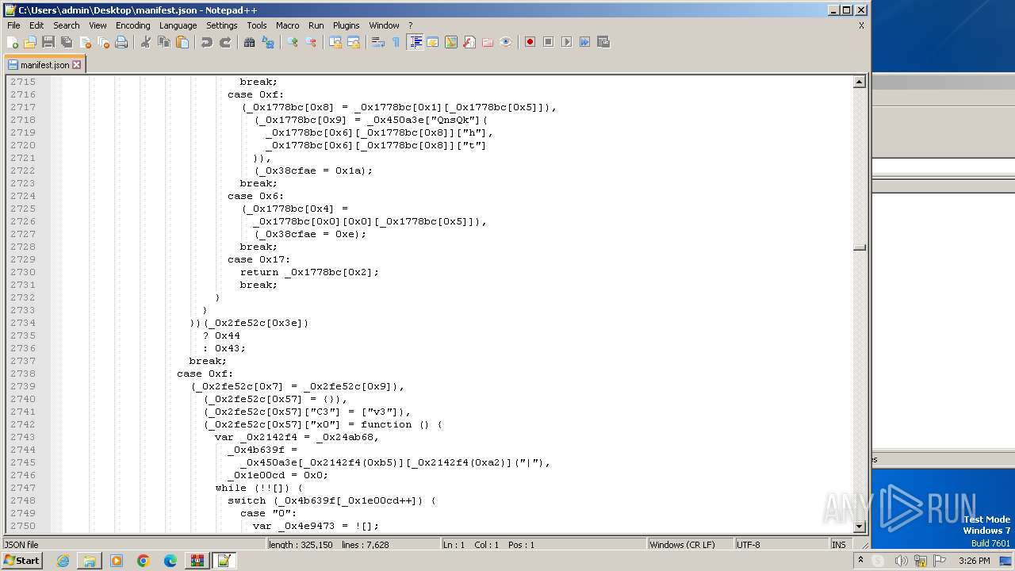Open the Tools menu
The image size is (1015, 571).
[x=257, y=25]
